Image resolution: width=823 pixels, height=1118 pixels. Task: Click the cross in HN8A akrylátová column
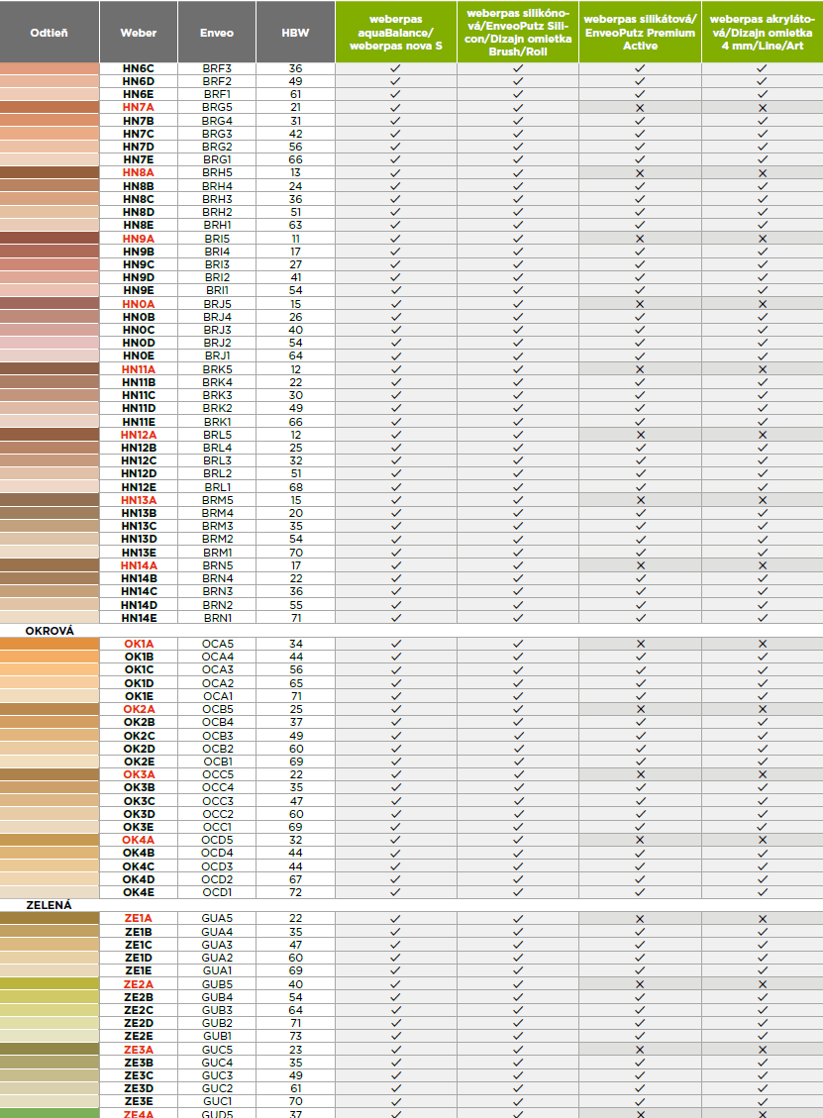pos(763,172)
